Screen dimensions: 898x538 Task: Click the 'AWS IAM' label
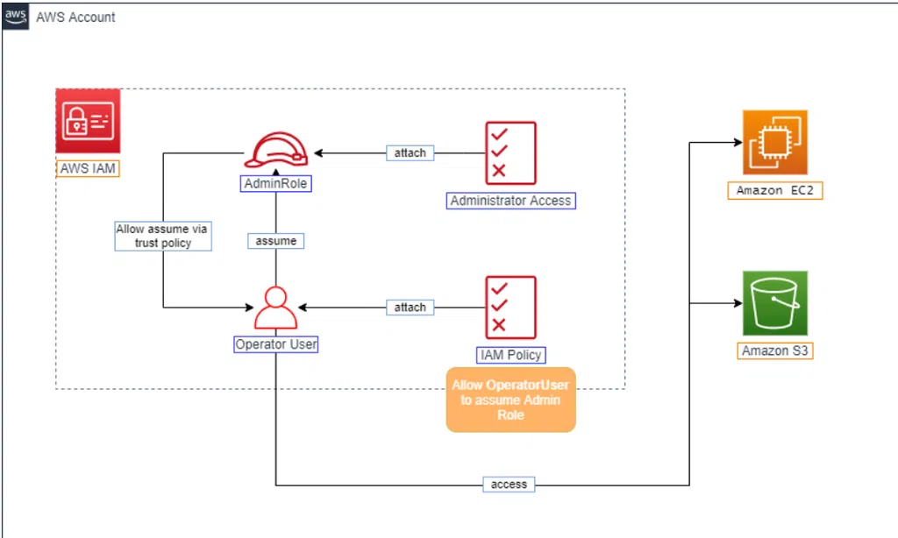[89, 168]
